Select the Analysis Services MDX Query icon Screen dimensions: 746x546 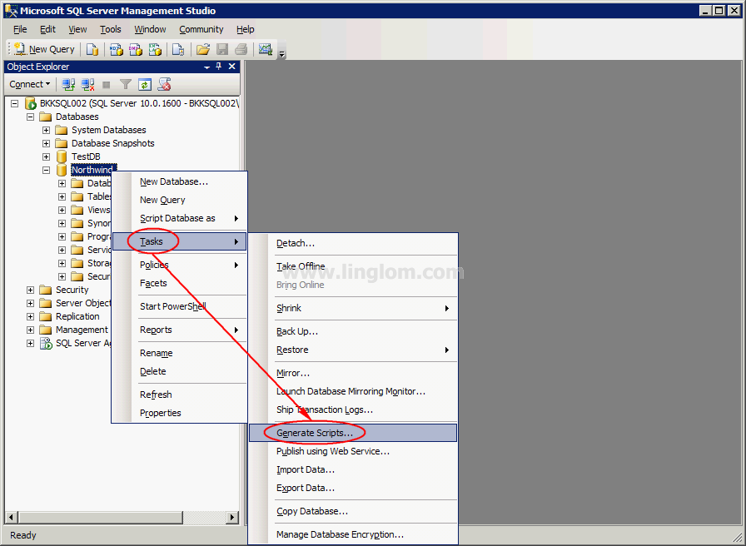116,49
